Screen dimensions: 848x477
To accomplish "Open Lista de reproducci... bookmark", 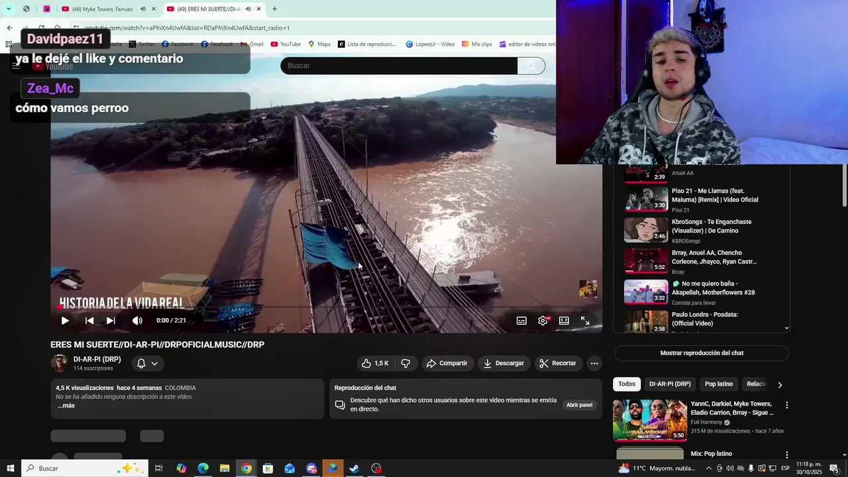I will point(366,44).
